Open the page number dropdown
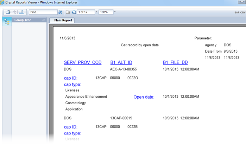Screen dimensions: 246x144 96,12
